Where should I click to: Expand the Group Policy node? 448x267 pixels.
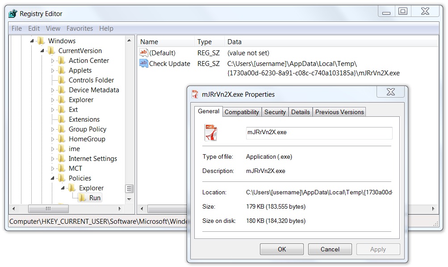(53, 130)
